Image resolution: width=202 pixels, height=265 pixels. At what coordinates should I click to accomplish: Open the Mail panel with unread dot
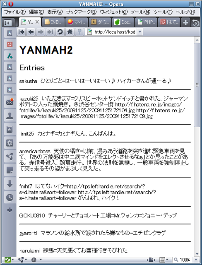click(x=10, y=102)
